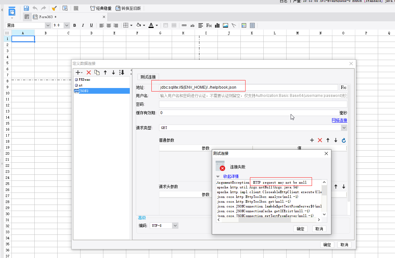Click 确定 in the data connection dialog
The width and height of the screenshot is (395, 258).
click(327, 245)
